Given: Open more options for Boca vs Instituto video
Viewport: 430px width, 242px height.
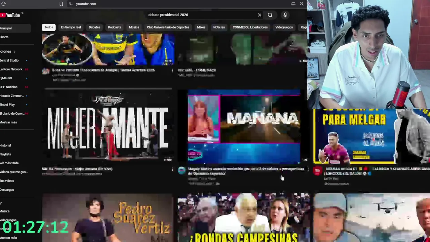Looking at the screenshot, I should [172, 71].
